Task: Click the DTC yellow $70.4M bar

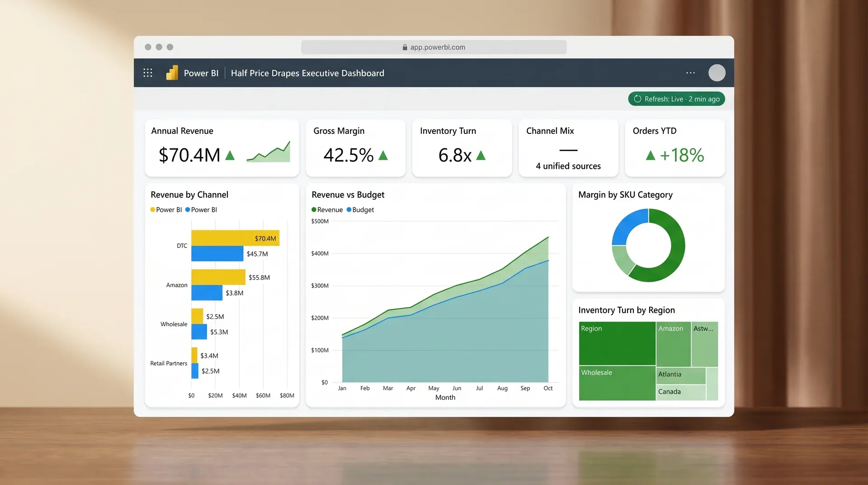Action: [235, 238]
